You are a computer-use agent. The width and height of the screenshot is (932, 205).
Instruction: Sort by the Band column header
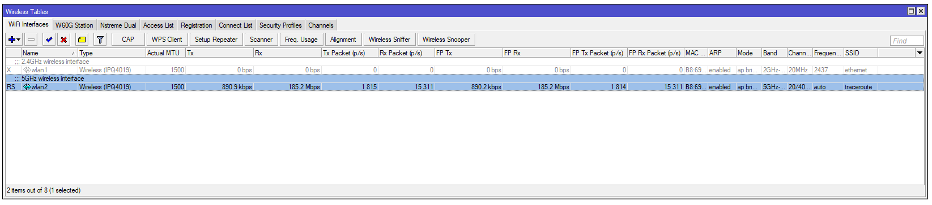(x=774, y=53)
